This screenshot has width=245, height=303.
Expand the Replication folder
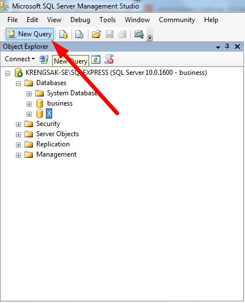tap(18, 145)
